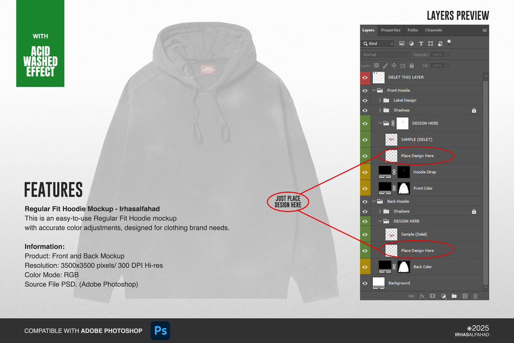Screen dimensions: 514x343
Task: Switch to the Channels tab
Action: 434,30
